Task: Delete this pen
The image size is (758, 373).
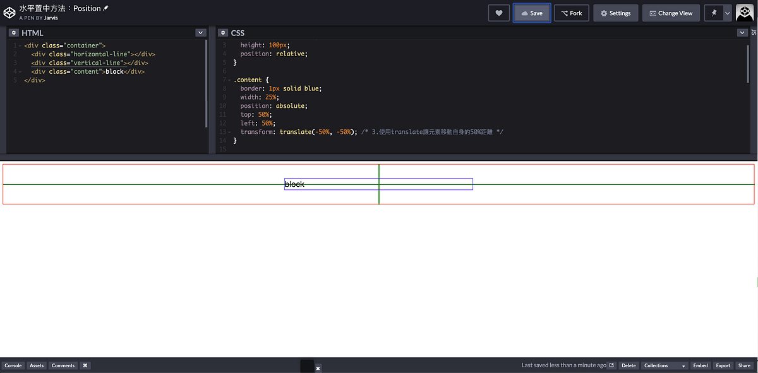Action: pyautogui.click(x=629, y=365)
